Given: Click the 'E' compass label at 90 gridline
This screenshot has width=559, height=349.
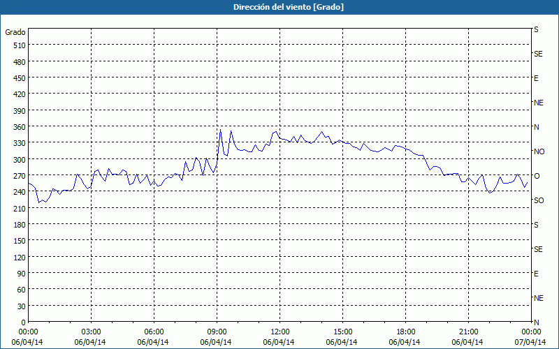Looking at the screenshot, I should tap(536, 274).
